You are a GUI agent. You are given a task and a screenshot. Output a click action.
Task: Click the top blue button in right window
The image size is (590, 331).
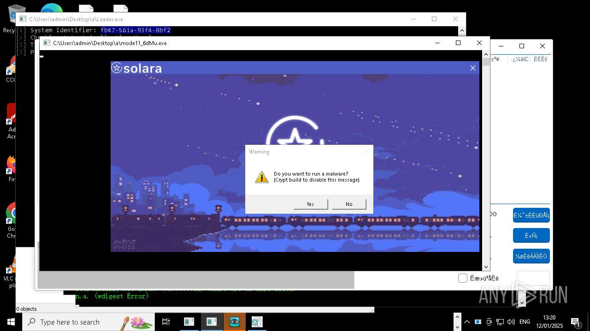click(x=531, y=215)
